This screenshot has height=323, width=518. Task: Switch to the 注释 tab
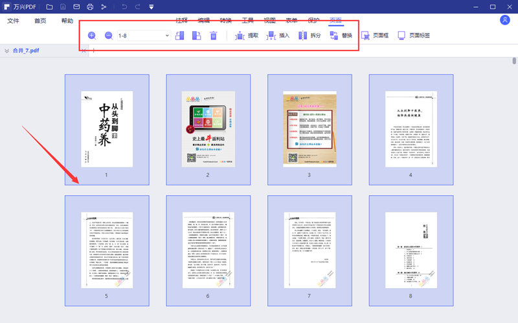tap(181, 21)
